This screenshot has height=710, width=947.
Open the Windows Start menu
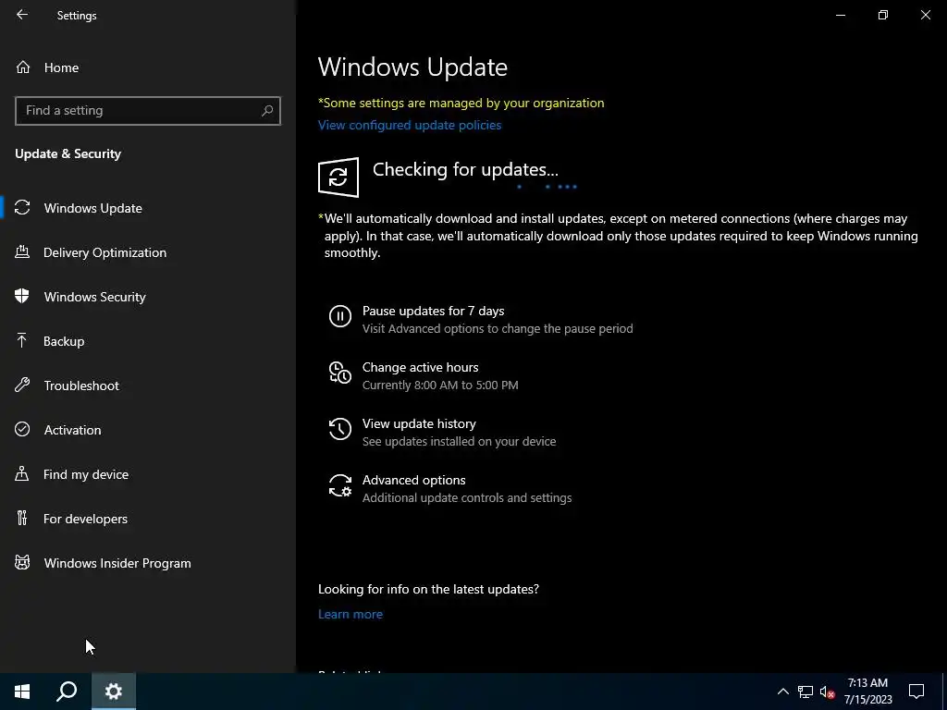pyautogui.click(x=22, y=692)
